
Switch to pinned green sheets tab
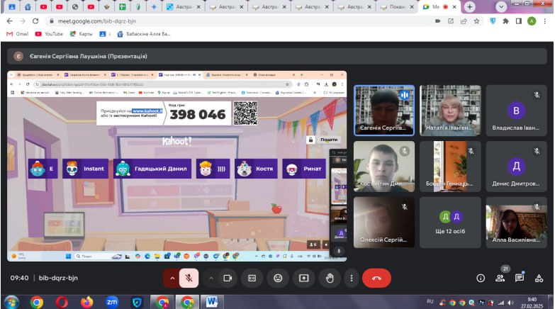coord(123,6)
